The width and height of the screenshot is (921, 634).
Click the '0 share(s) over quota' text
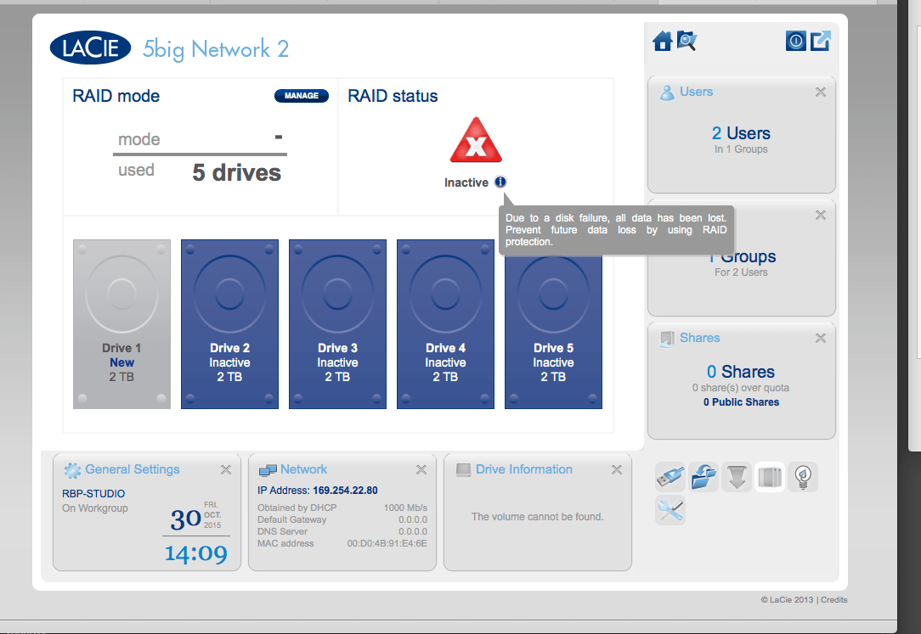pyautogui.click(x=741, y=388)
